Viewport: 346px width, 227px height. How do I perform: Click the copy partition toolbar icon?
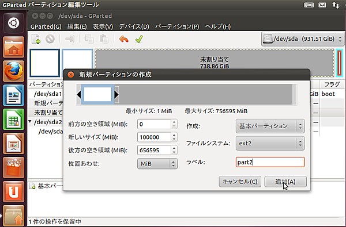pyautogui.click(x=89, y=39)
